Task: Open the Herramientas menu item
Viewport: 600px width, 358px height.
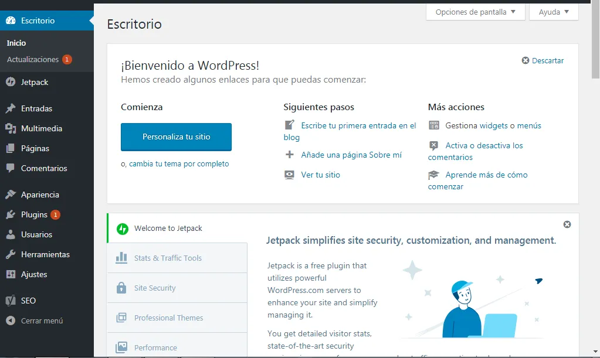Action: (47, 254)
